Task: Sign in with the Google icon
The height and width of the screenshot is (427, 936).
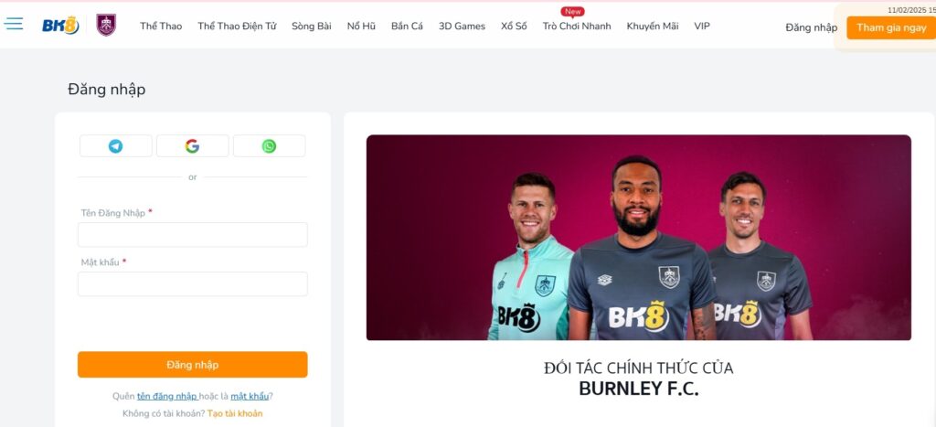Action: tap(192, 145)
